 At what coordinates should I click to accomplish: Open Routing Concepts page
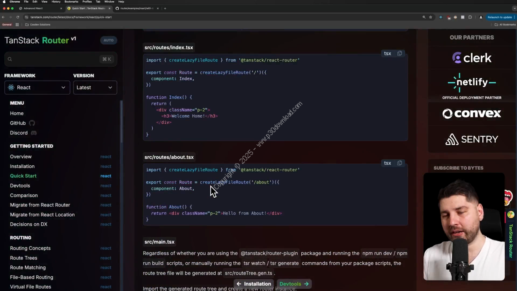tap(30, 248)
